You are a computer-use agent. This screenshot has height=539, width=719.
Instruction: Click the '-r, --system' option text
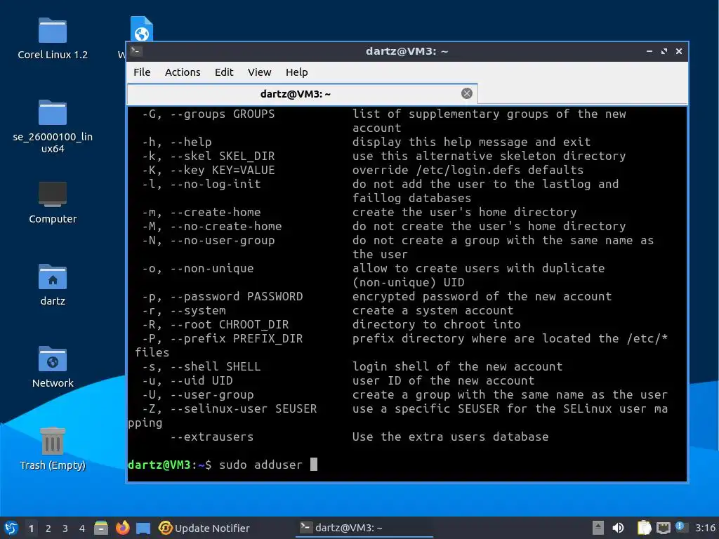point(184,310)
